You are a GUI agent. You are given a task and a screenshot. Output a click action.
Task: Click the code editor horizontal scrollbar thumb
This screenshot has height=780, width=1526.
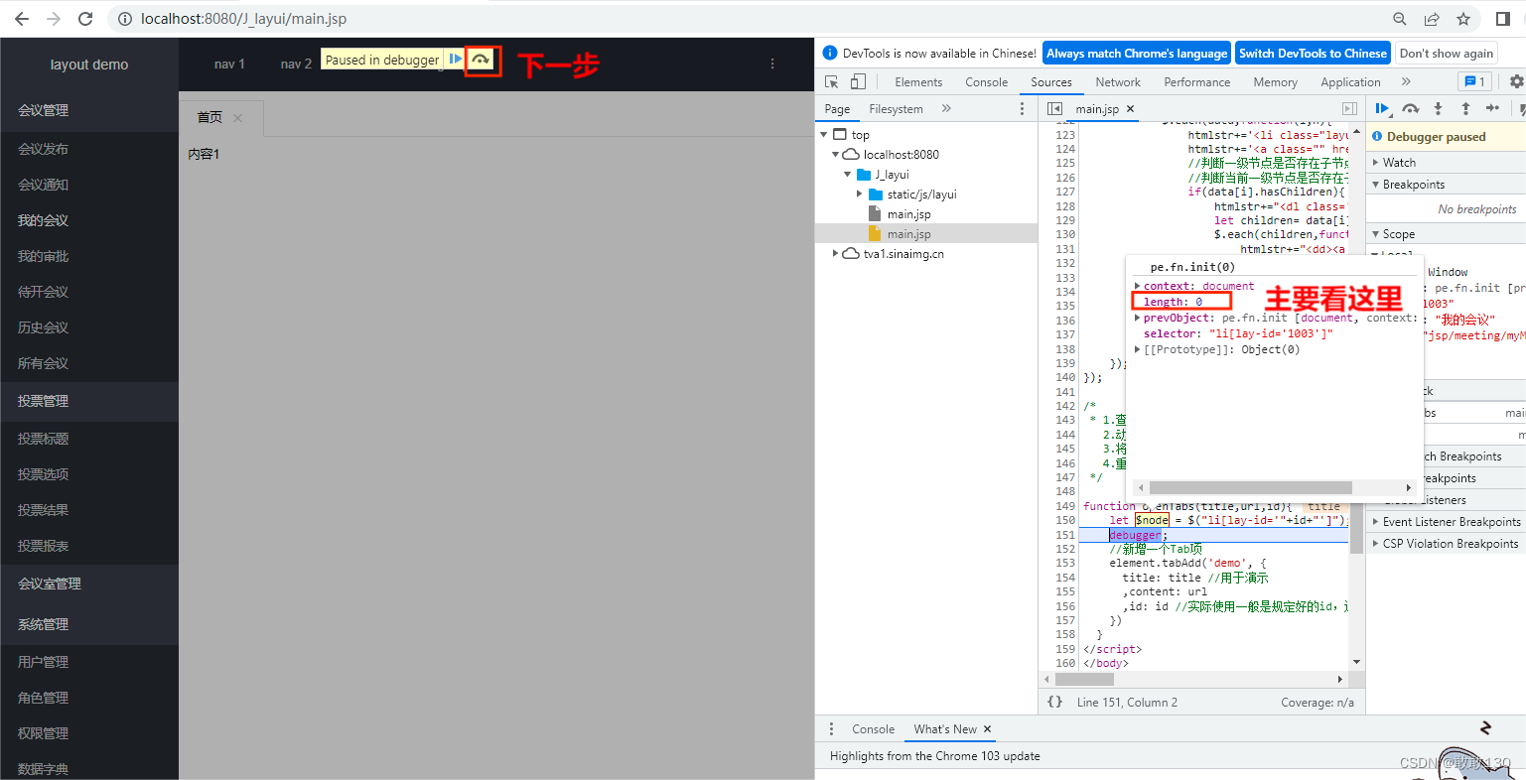click(1084, 679)
